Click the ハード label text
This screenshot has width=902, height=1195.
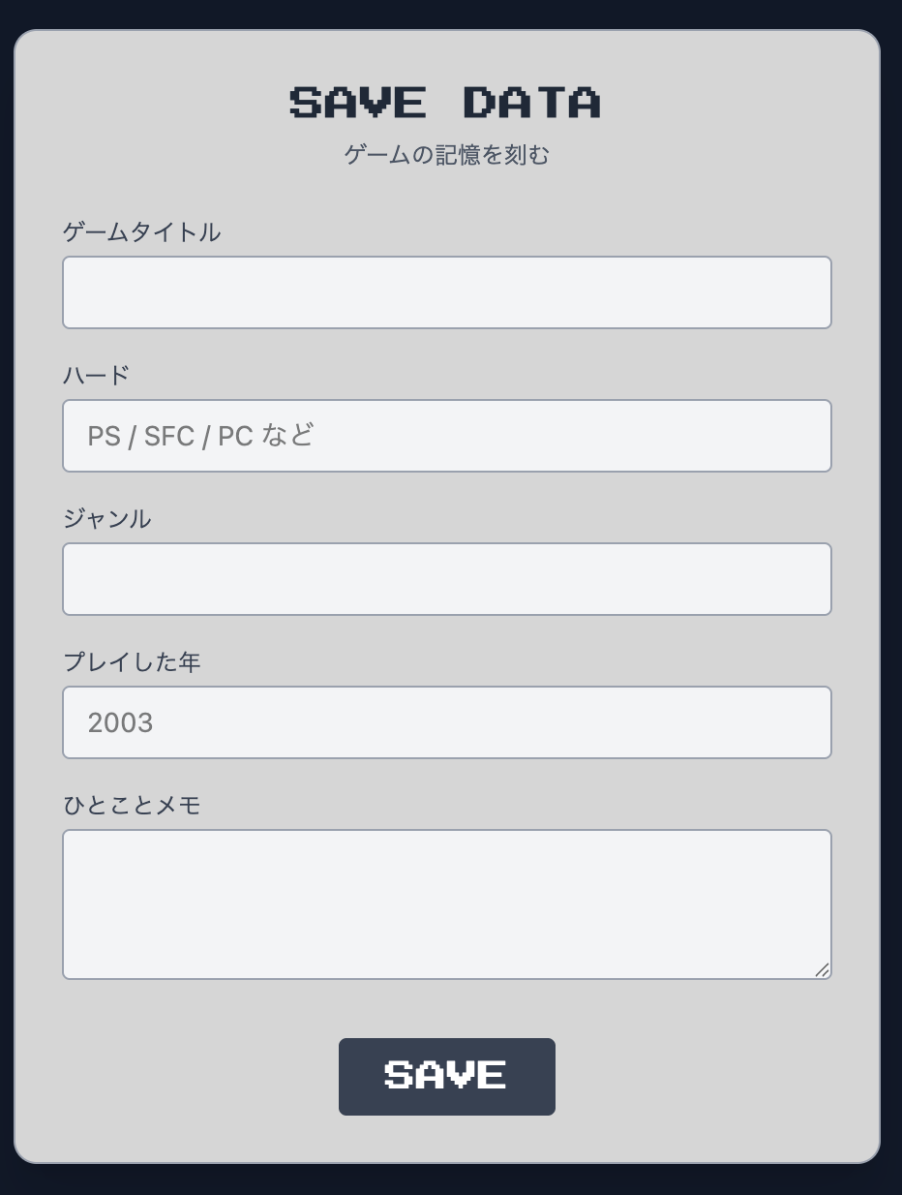coord(97,375)
